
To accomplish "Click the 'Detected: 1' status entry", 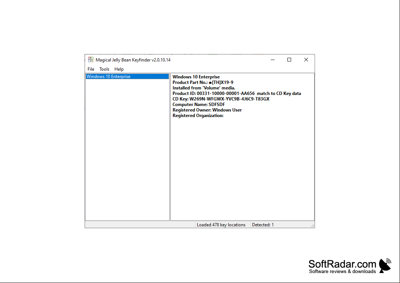I will (x=263, y=225).
